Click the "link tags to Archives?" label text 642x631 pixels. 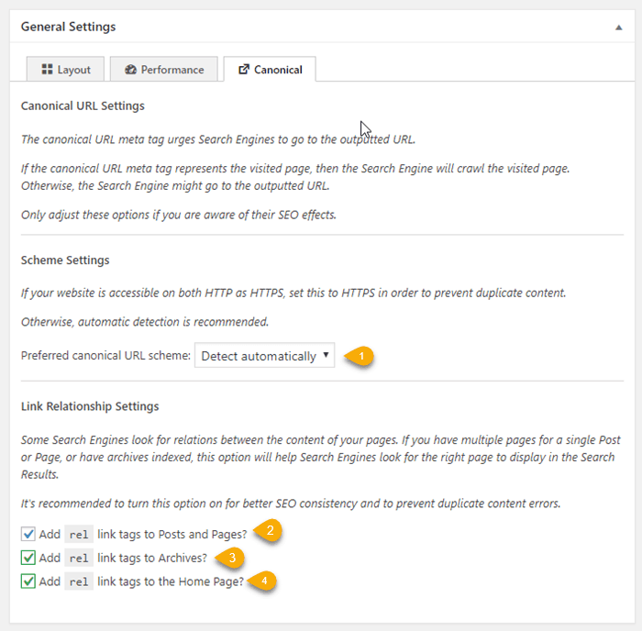153,558
